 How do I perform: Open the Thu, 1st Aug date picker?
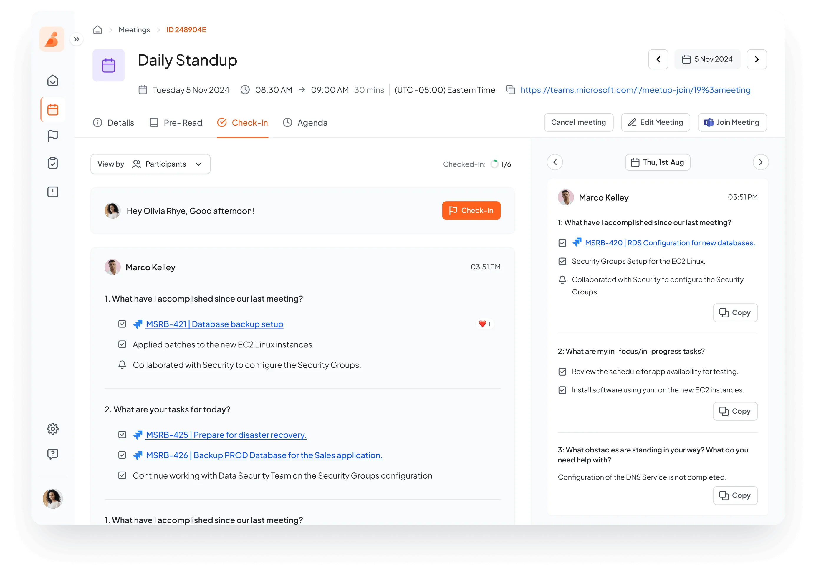[x=658, y=162]
